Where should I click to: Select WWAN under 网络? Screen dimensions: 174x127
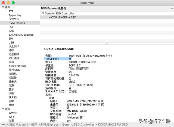[13, 113]
